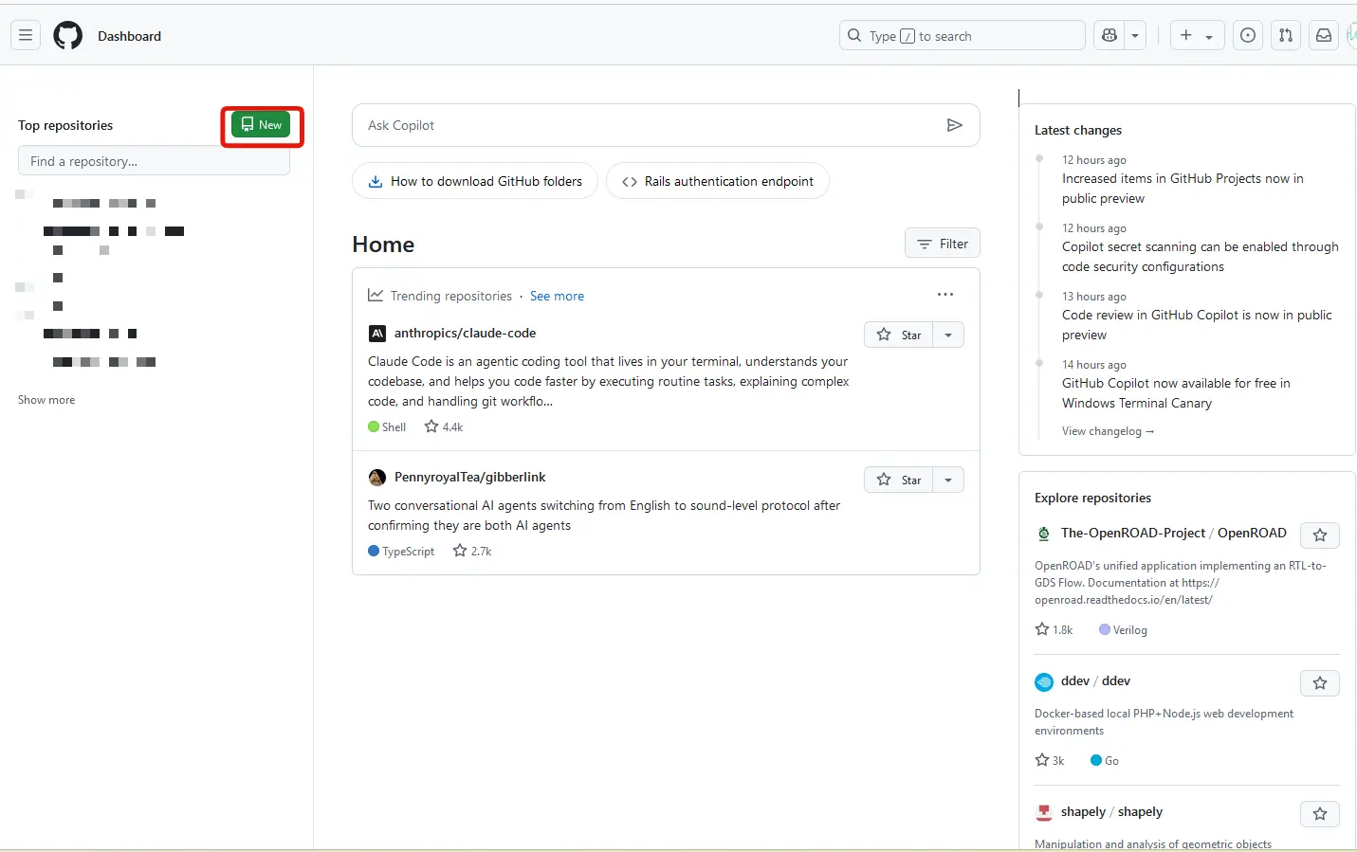This screenshot has width=1357, height=852.
Task: Open Code review in GitHub Copilot changelog
Action: point(1197,325)
